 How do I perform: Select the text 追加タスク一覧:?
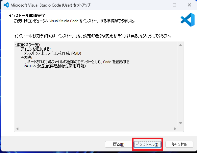(x=28, y=44)
